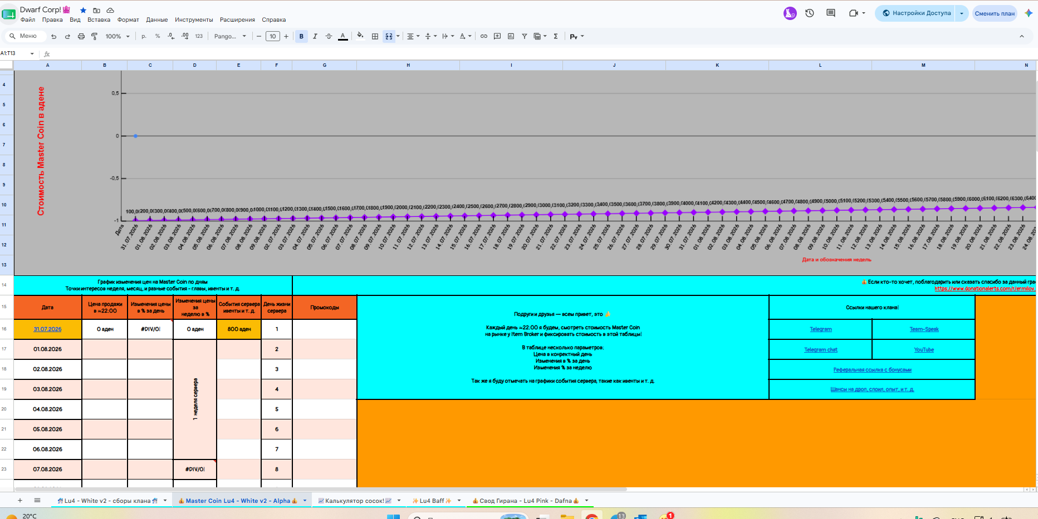The width and height of the screenshot is (1038, 519).
Task: Click the undo arrow in toolbar
Action: point(54,36)
